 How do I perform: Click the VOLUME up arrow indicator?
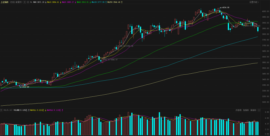[28, 110]
